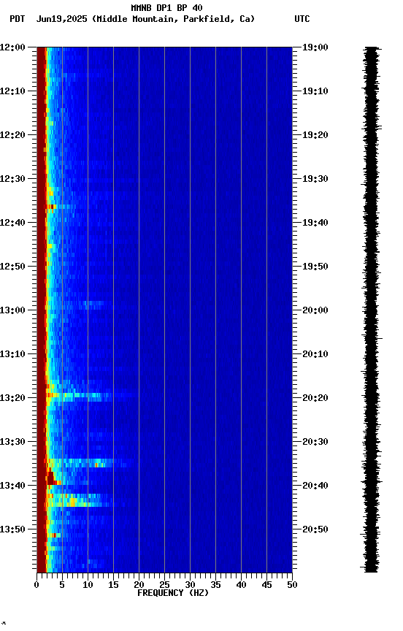Click the 13:30 PDT time label
403x631 pixels.
[12, 442]
